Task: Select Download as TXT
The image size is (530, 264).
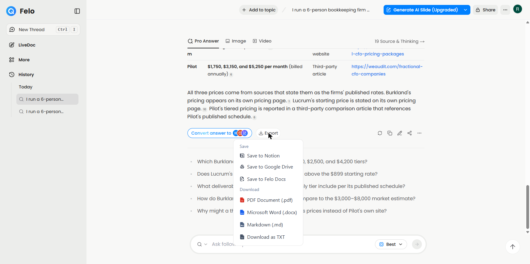Action: pos(268,237)
